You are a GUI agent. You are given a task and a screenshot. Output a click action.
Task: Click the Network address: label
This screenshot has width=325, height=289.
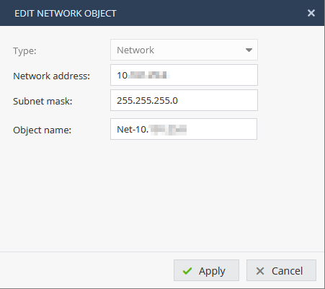click(x=52, y=76)
